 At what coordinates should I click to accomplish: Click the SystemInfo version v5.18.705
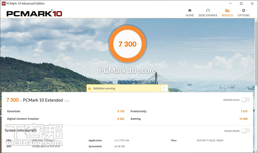point(120,147)
